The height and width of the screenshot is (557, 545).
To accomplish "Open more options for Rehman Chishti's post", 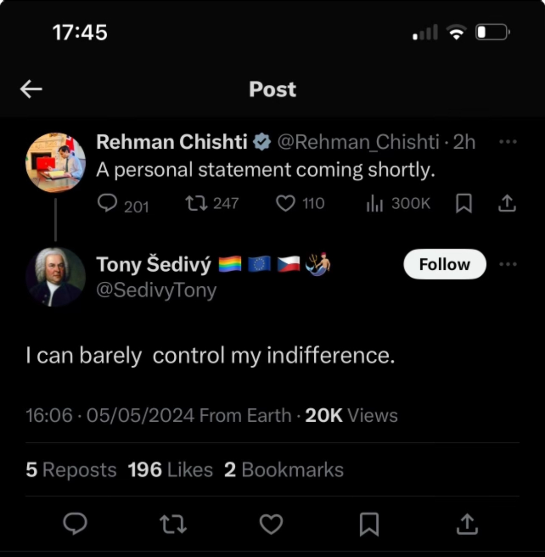I will 508,142.
